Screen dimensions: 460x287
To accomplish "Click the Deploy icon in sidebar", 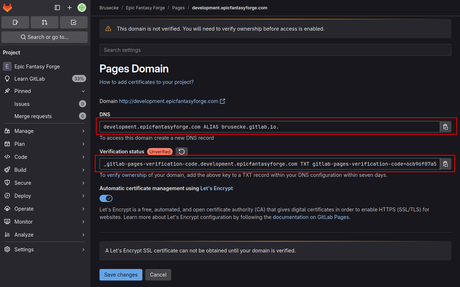I will click(7, 196).
